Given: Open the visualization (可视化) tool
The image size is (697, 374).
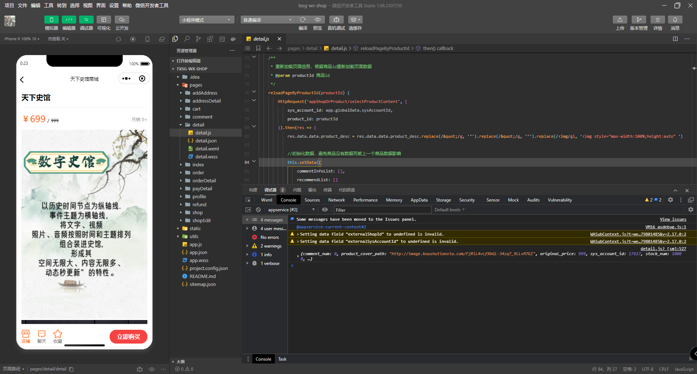Looking at the screenshot, I should (x=103, y=20).
